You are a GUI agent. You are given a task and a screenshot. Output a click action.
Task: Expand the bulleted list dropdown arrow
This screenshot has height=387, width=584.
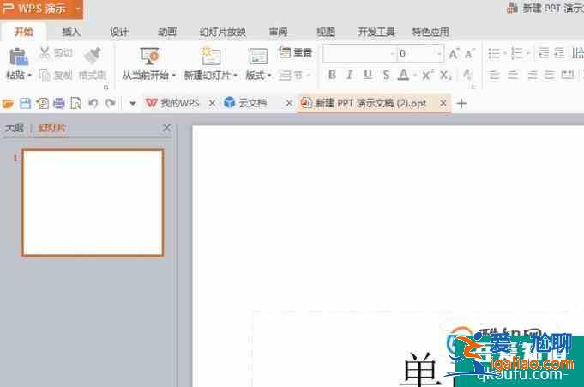coord(504,54)
